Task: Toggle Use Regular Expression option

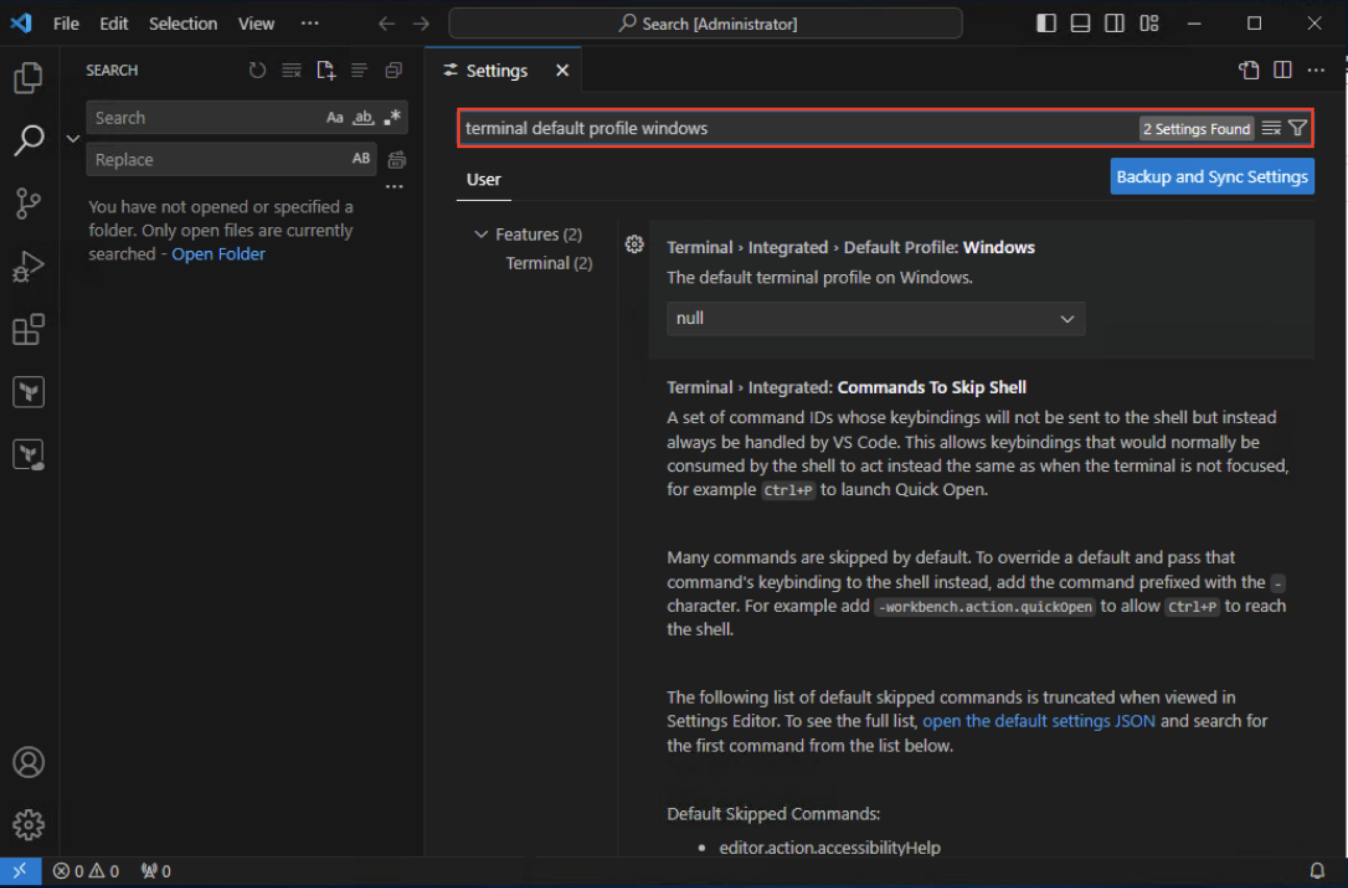Action: tap(392, 117)
